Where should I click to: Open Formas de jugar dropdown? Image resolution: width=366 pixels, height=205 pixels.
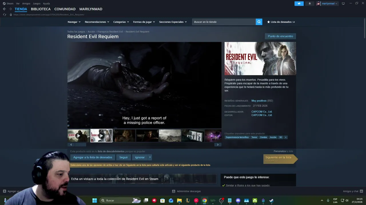144,22
